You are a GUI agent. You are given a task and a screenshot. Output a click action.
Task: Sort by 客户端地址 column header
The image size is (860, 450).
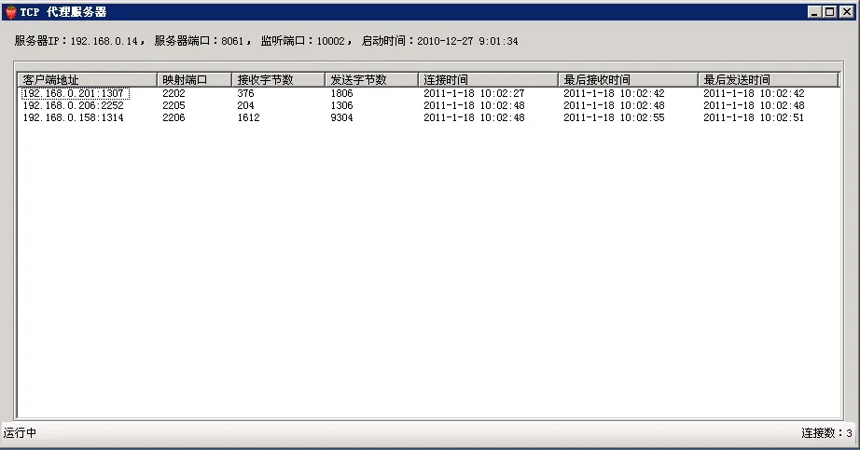point(87,79)
